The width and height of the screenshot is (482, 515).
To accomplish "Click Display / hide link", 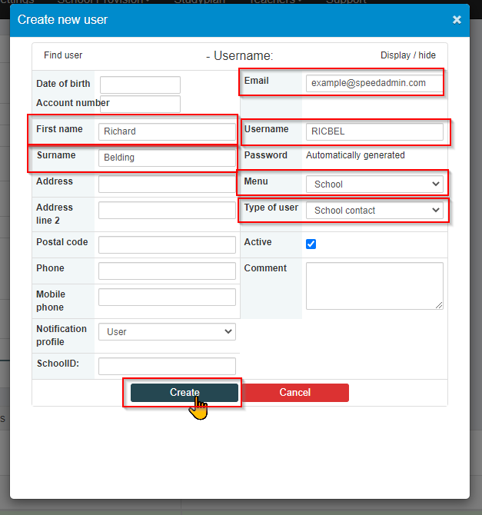I will [x=408, y=55].
